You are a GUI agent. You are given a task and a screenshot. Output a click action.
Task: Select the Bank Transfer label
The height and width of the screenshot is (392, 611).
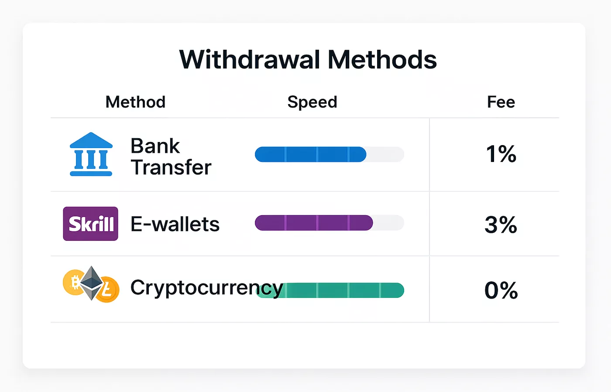click(171, 156)
